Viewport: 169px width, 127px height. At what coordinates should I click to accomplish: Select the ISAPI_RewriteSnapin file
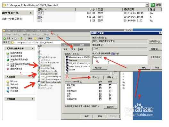pyautogui.click(x=49, y=80)
